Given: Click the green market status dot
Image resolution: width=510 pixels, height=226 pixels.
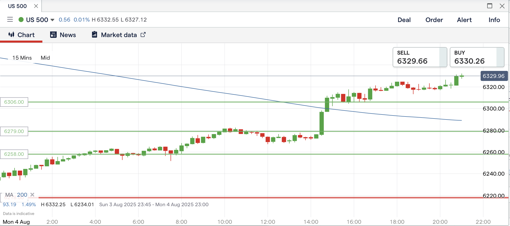Looking at the screenshot, I should (21, 20).
